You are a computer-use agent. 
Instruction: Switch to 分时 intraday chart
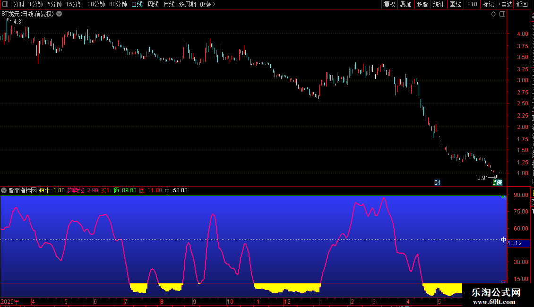(19, 4)
